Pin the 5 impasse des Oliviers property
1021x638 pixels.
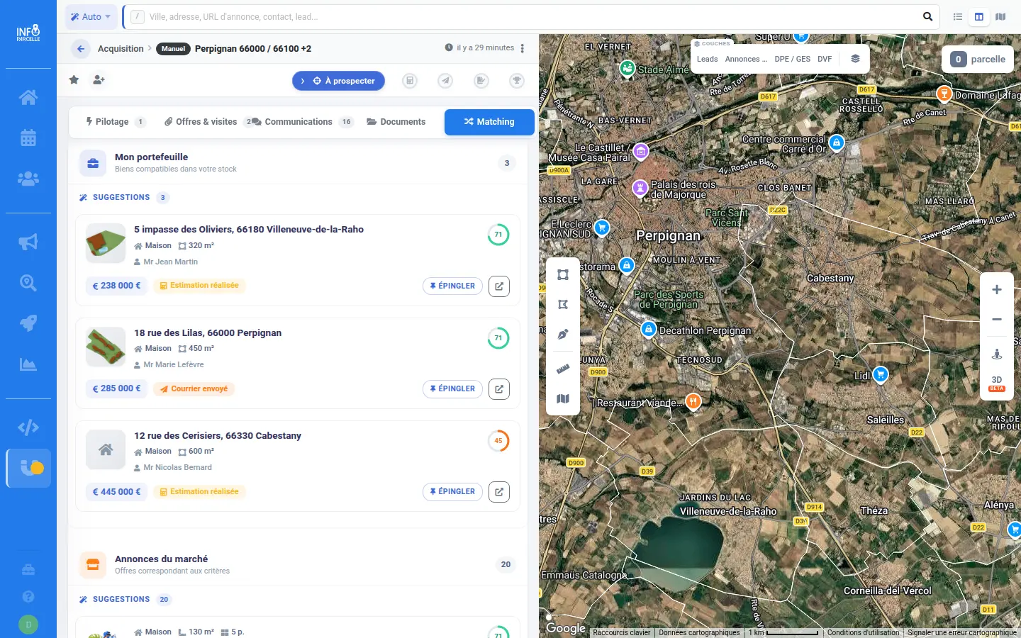452,286
